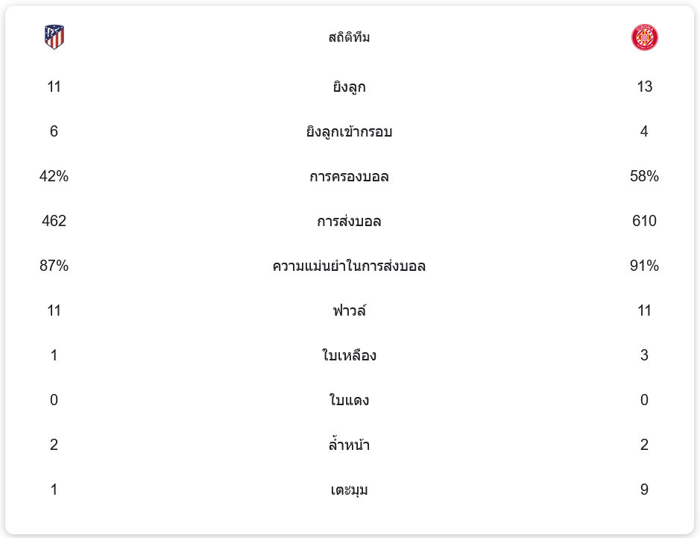Click the Girona club crest

(x=644, y=37)
